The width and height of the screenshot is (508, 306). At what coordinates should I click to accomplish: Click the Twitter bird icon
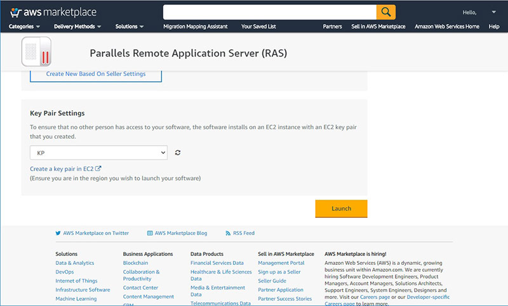coord(58,233)
